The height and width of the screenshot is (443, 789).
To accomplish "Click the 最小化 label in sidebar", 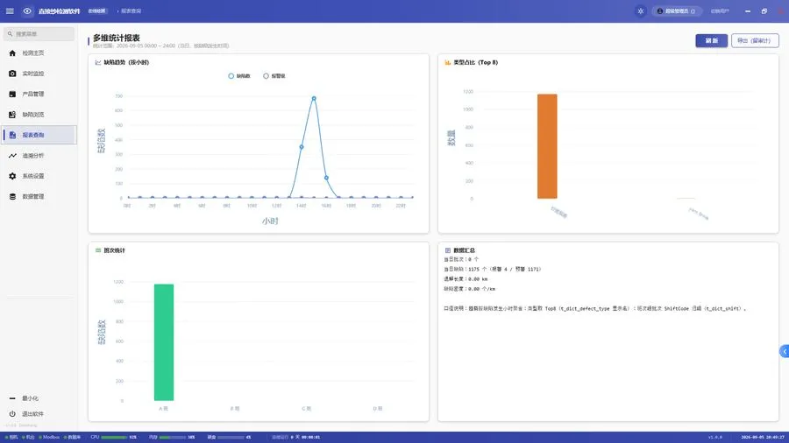I will point(30,398).
